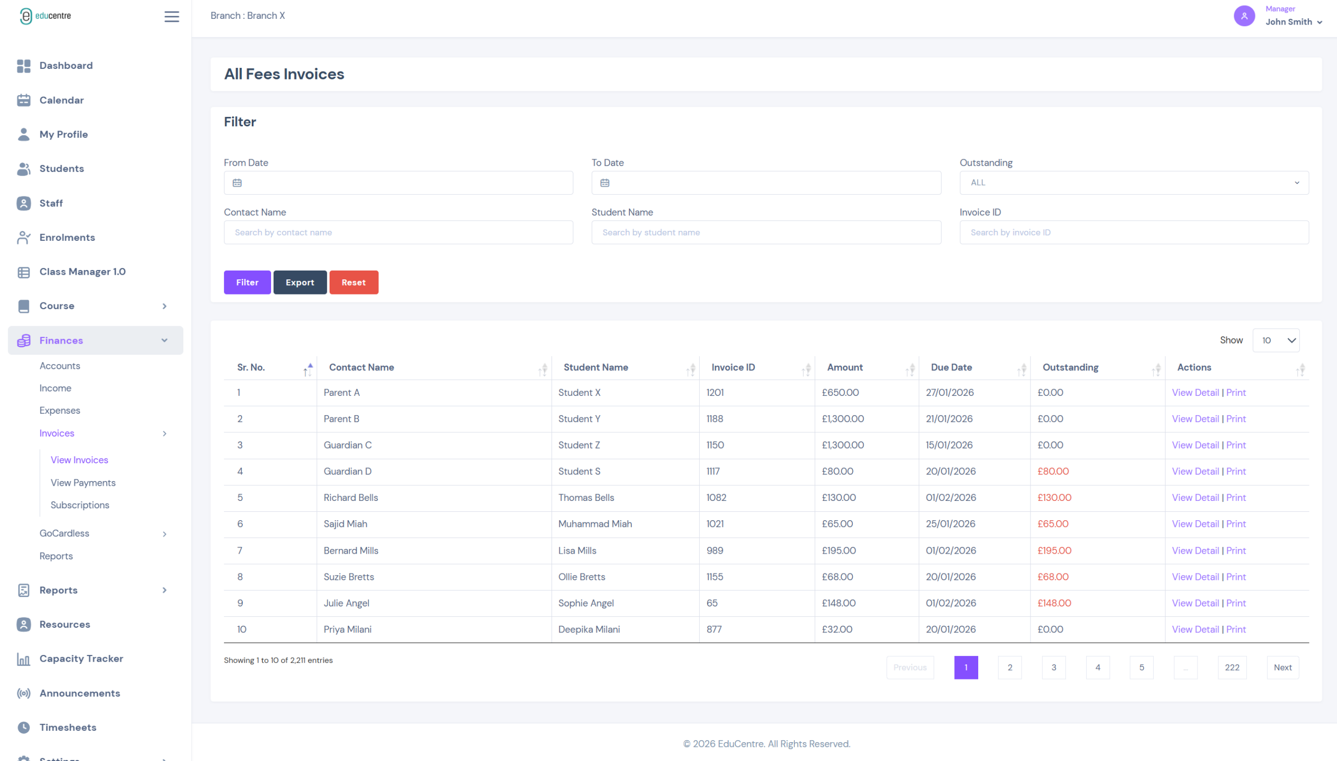Viewport: 1337px width, 761px height.
Task: Click the Capacity Tracker chart icon
Action: click(24, 659)
